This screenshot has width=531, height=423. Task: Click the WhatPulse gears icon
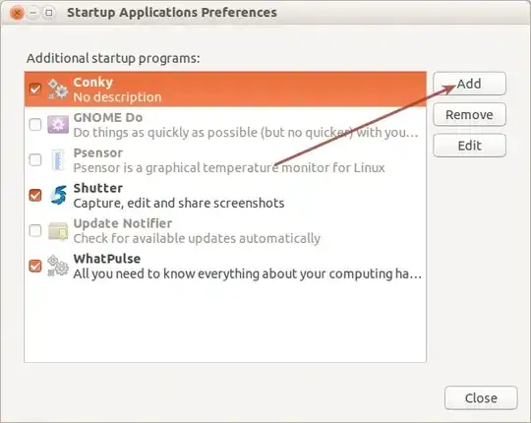click(x=58, y=266)
